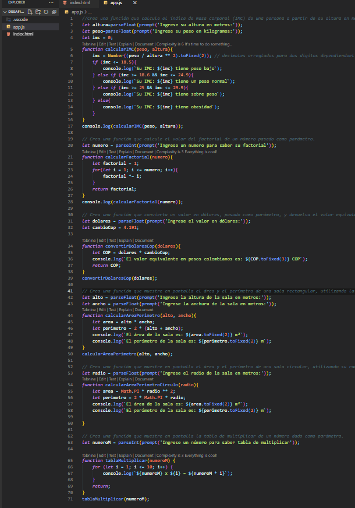355x508 pixels.
Task: Click line number 41 in the gutter
Action: click(70, 291)
